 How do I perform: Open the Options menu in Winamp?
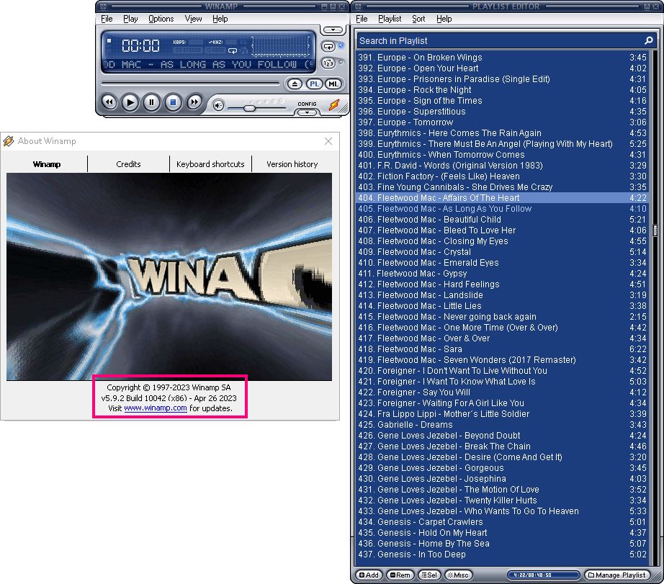(161, 19)
